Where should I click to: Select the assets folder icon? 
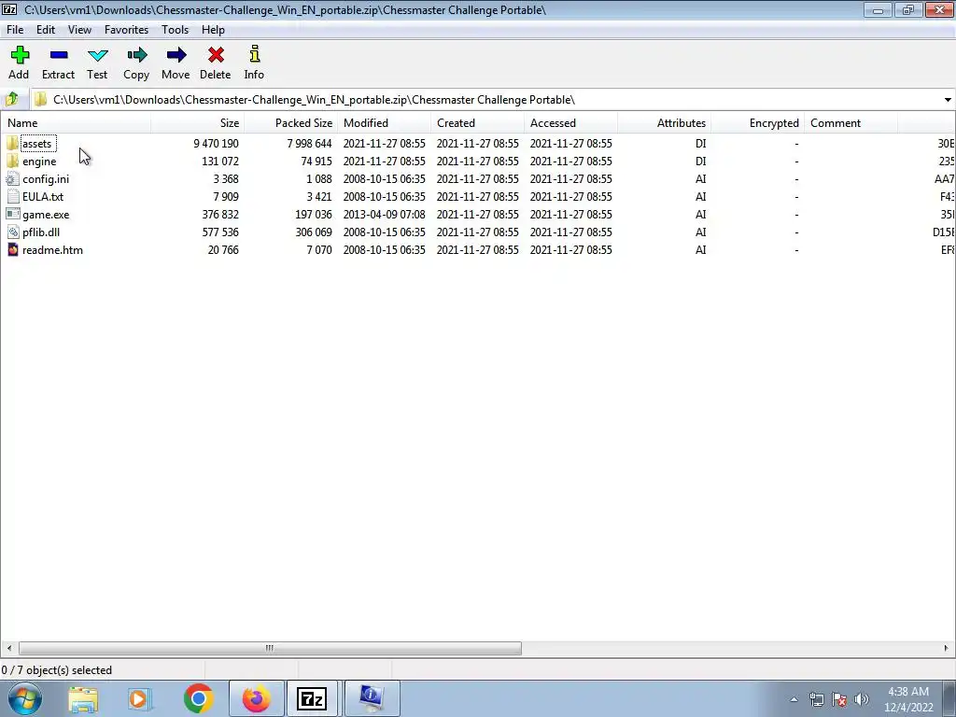point(13,144)
